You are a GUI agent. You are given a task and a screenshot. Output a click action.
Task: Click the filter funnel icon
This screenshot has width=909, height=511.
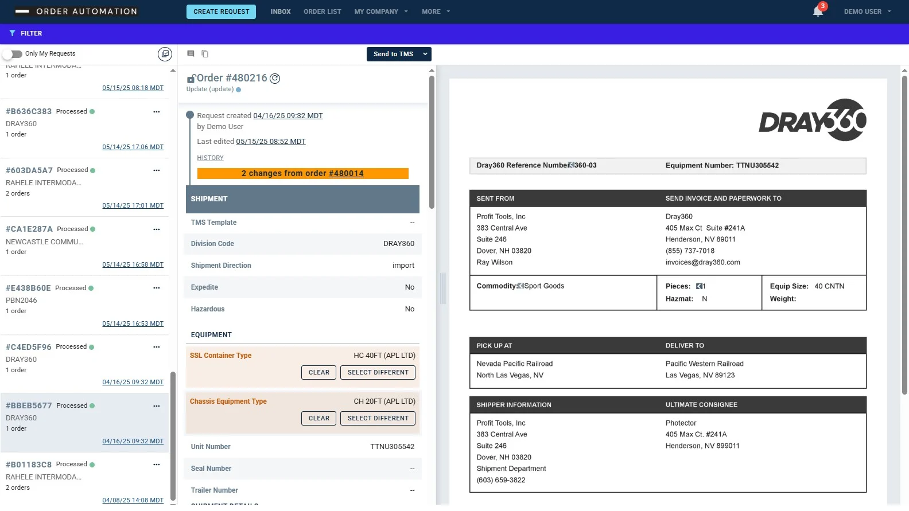tap(12, 33)
